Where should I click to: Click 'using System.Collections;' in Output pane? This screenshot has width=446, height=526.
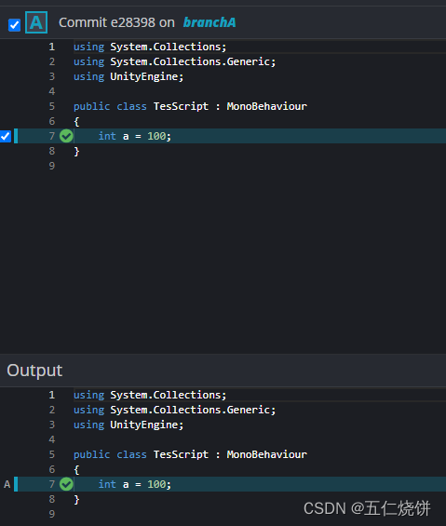(150, 395)
